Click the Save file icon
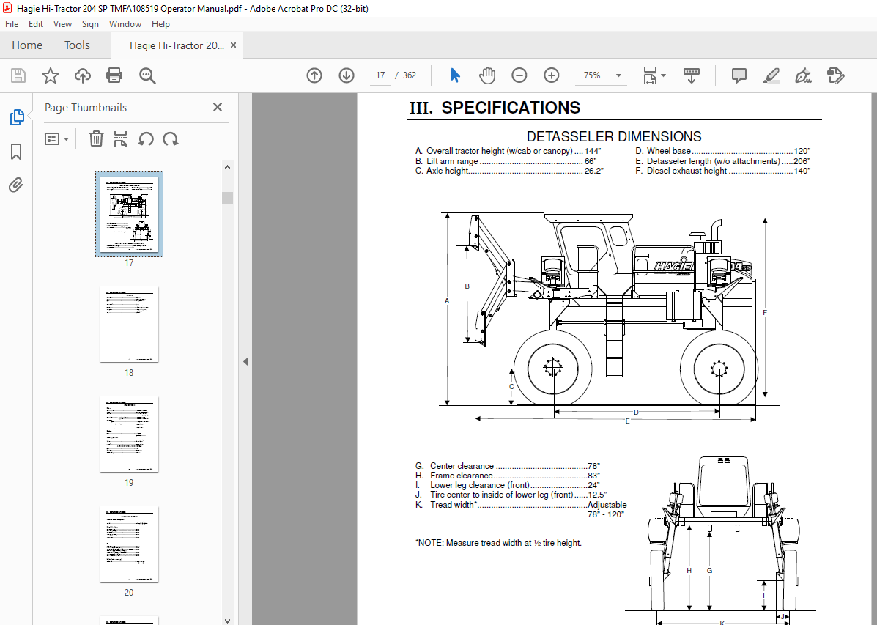The image size is (877, 625). pos(18,75)
